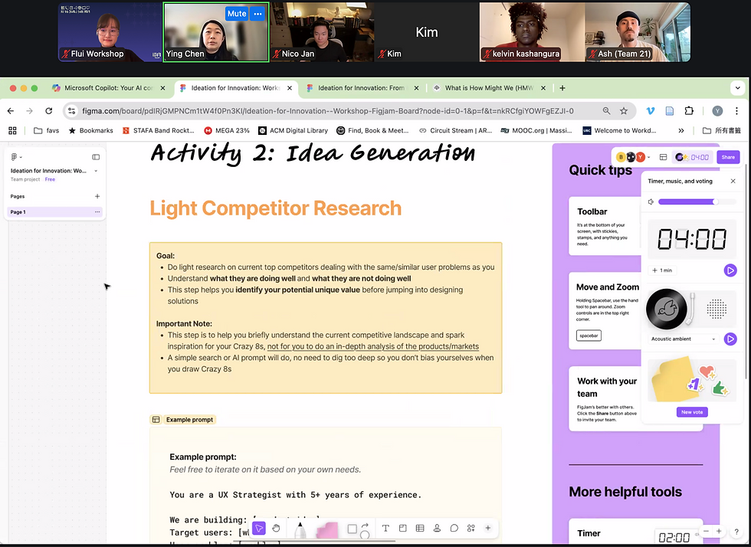Viewport: 751px width, 547px height.
Task: Start the 04:00 timer play button
Action: coord(730,270)
